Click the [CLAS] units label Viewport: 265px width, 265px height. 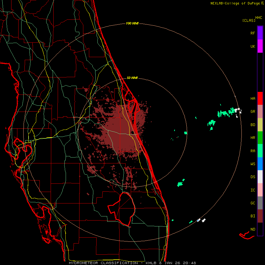(x=249, y=21)
